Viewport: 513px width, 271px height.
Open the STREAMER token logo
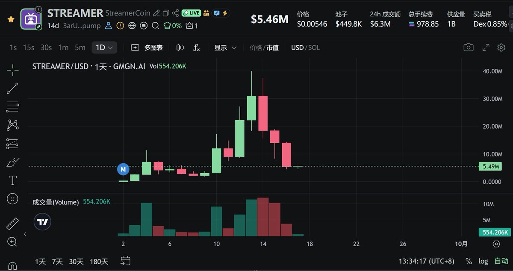click(x=31, y=19)
